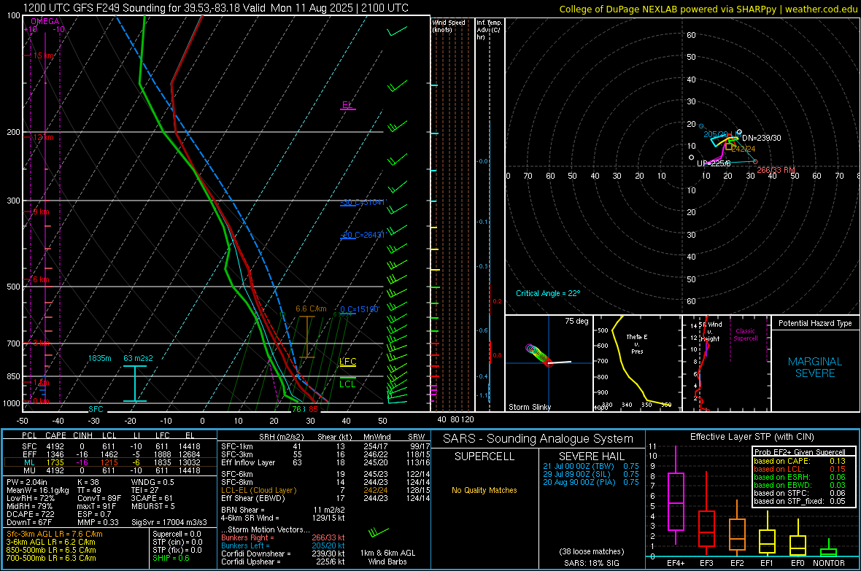Click the PW = 2.04in value

coord(27,482)
